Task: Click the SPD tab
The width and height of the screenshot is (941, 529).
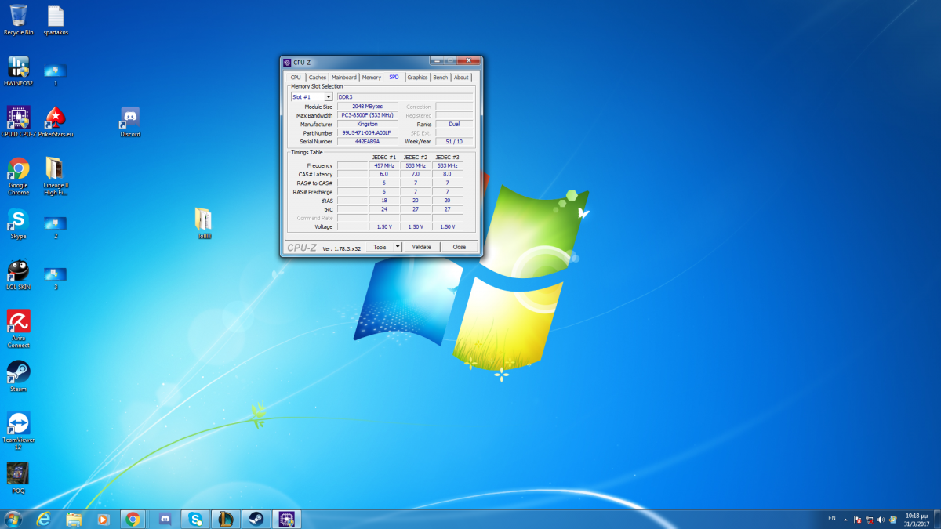Action: coord(394,77)
